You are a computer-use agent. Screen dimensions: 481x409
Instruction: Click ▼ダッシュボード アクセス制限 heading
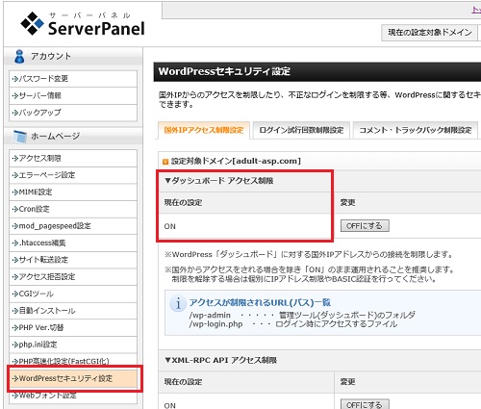coord(219,181)
